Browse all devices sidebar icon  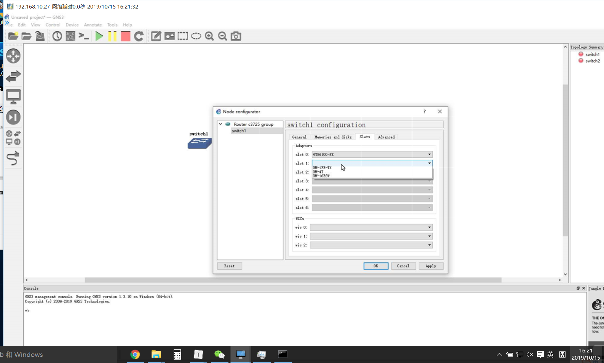click(13, 138)
